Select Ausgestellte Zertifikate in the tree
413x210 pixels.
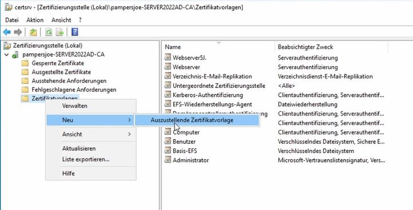click(61, 72)
